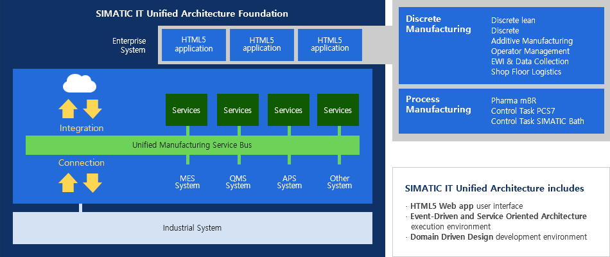
Task: Click the "Enterprise System" label
Action: point(128,45)
